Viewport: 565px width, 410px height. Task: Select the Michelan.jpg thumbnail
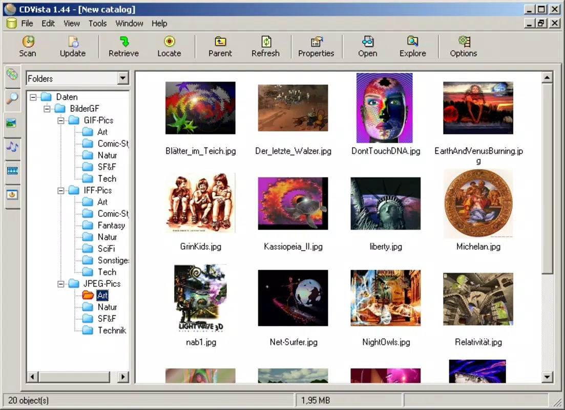tap(478, 203)
